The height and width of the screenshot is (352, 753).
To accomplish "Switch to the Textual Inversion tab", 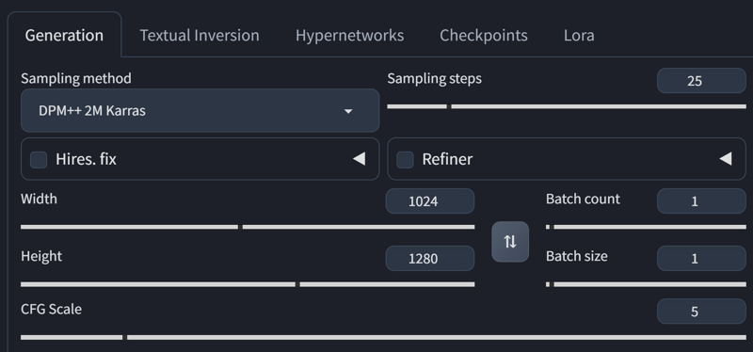I will pos(200,35).
